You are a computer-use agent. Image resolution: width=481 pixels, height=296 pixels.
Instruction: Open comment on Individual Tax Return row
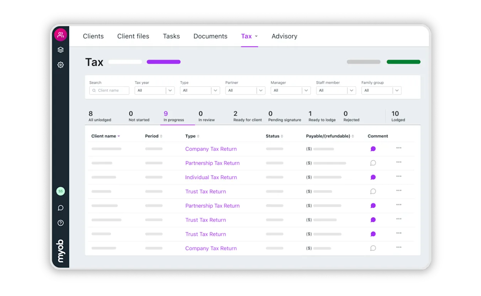tap(373, 177)
